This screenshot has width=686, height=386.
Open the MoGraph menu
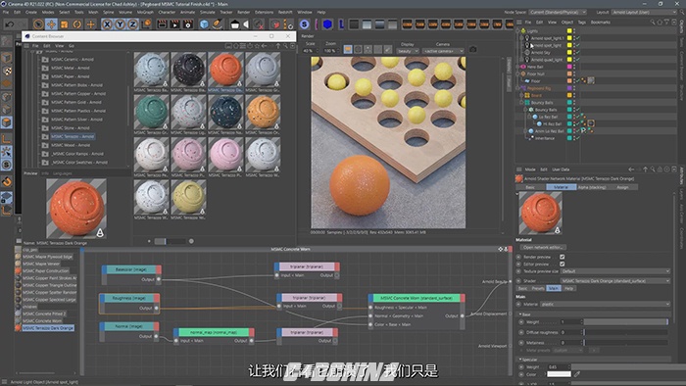click(145, 12)
